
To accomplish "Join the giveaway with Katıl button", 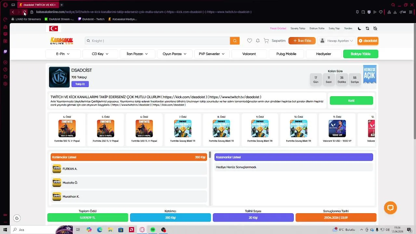I will point(351,100).
